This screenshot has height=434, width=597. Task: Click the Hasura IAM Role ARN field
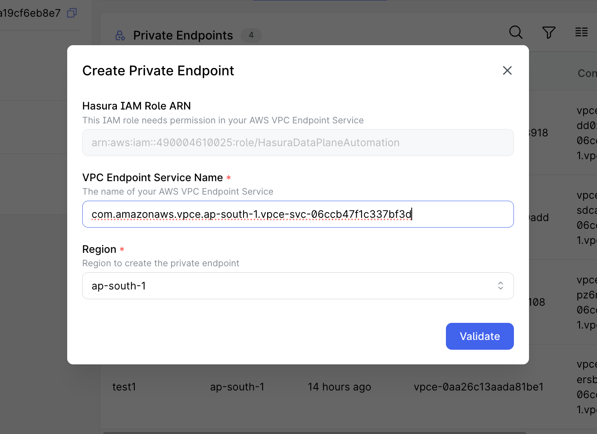point(298,142)
